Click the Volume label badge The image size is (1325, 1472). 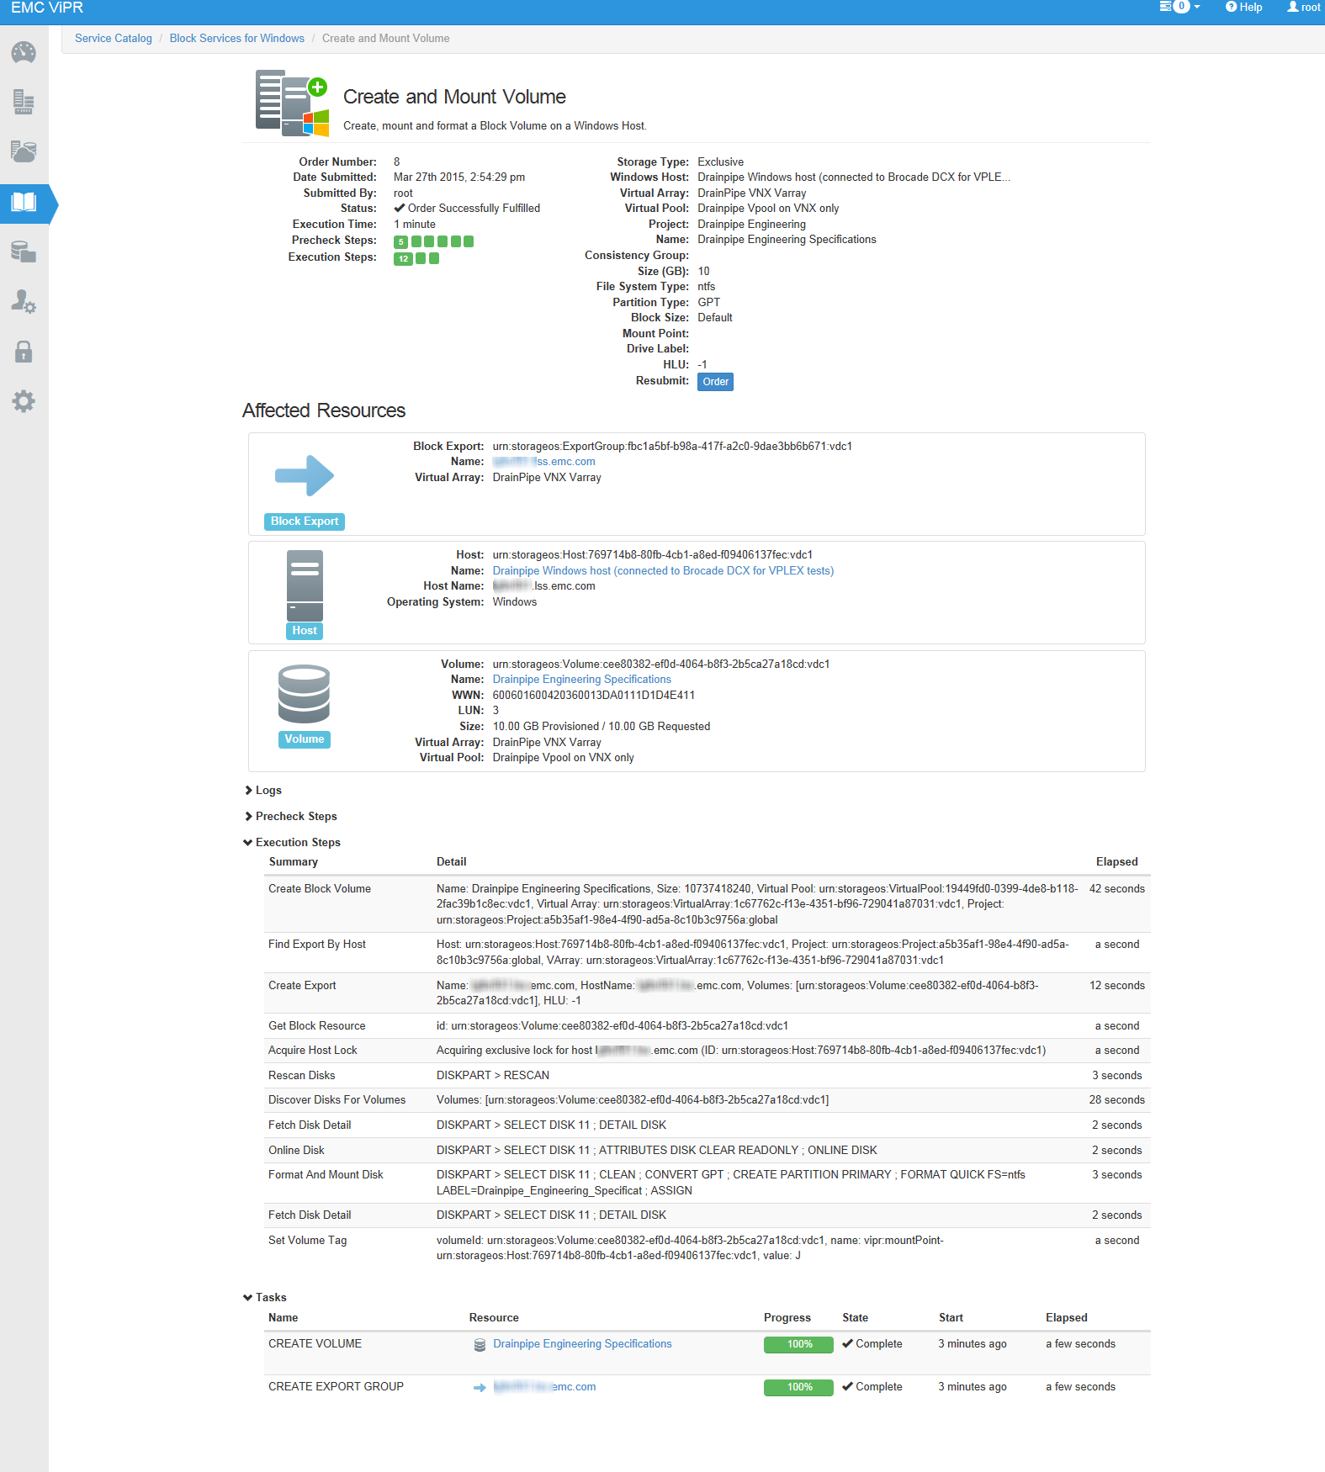pos(305,739)
